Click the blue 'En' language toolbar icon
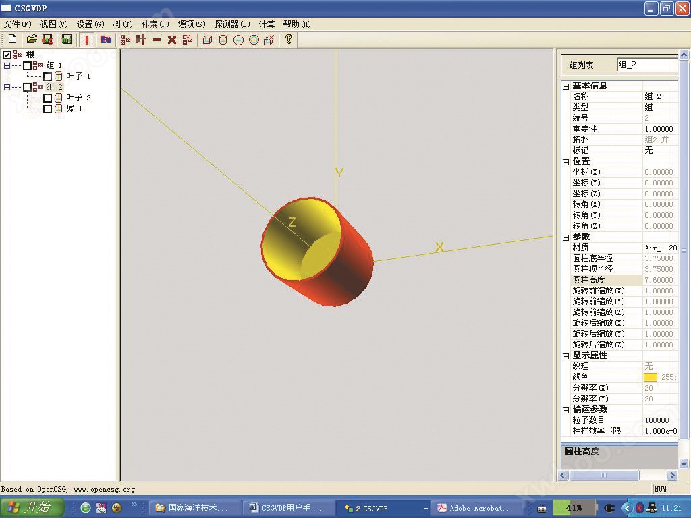This screenshot has width=691, height=518. 106,39
